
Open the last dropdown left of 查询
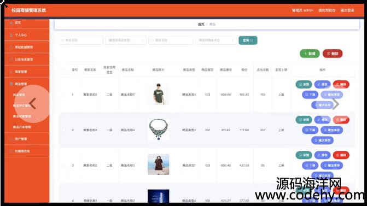pos(215,40)
